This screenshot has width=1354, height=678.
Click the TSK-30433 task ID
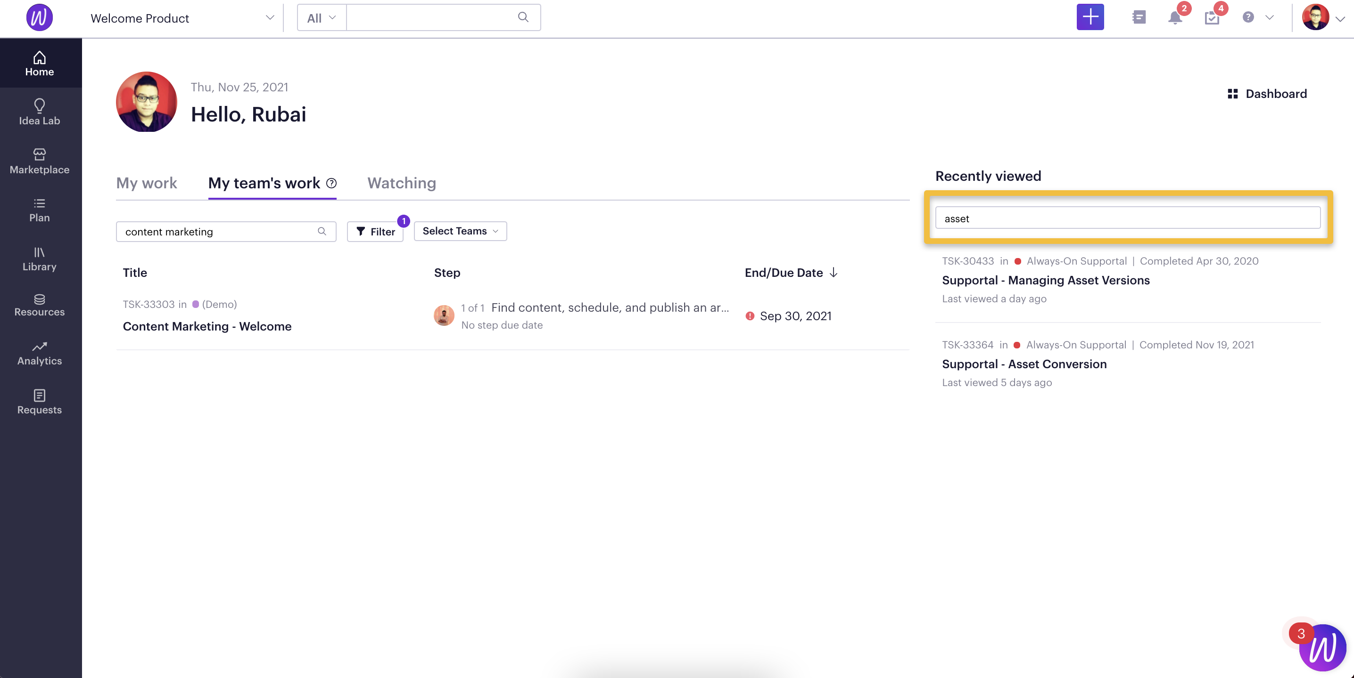pyautogui.click(x=968, y=261)
